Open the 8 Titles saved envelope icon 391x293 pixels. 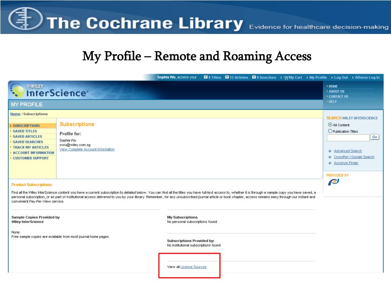(x=206, y=77)
